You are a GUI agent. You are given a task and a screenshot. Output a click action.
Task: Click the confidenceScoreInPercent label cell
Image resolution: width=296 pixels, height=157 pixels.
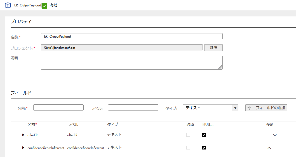(86, 148)
